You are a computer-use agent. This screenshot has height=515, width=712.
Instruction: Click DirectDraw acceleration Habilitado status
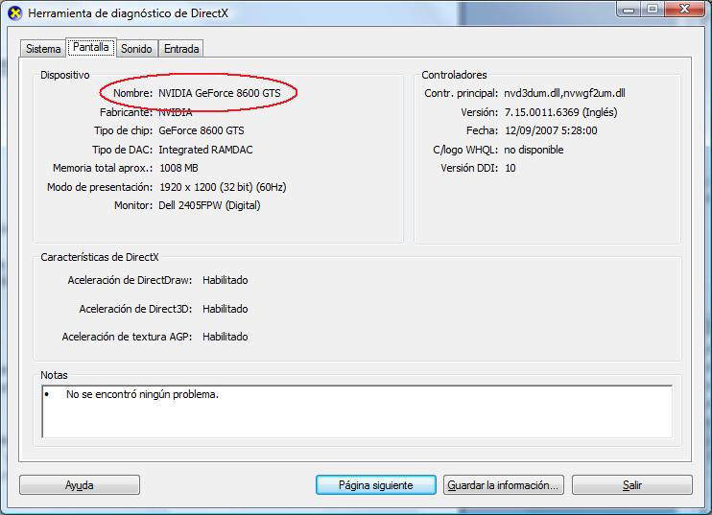coord(225,280)
